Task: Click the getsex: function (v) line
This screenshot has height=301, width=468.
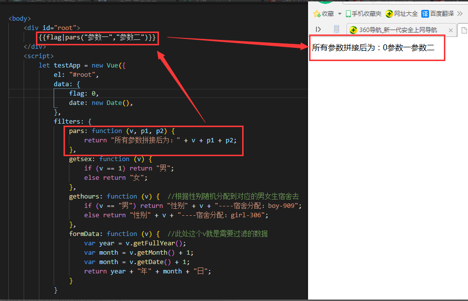Action: click(x=110, y=159)
